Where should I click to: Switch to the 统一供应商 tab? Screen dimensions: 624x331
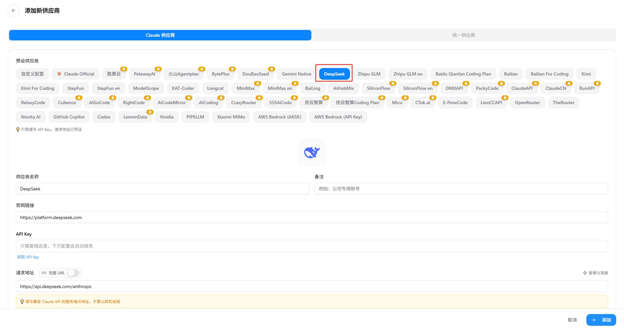463,35
